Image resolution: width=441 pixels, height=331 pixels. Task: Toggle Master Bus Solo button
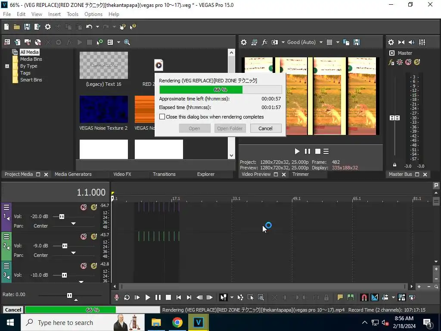[417, 62]
